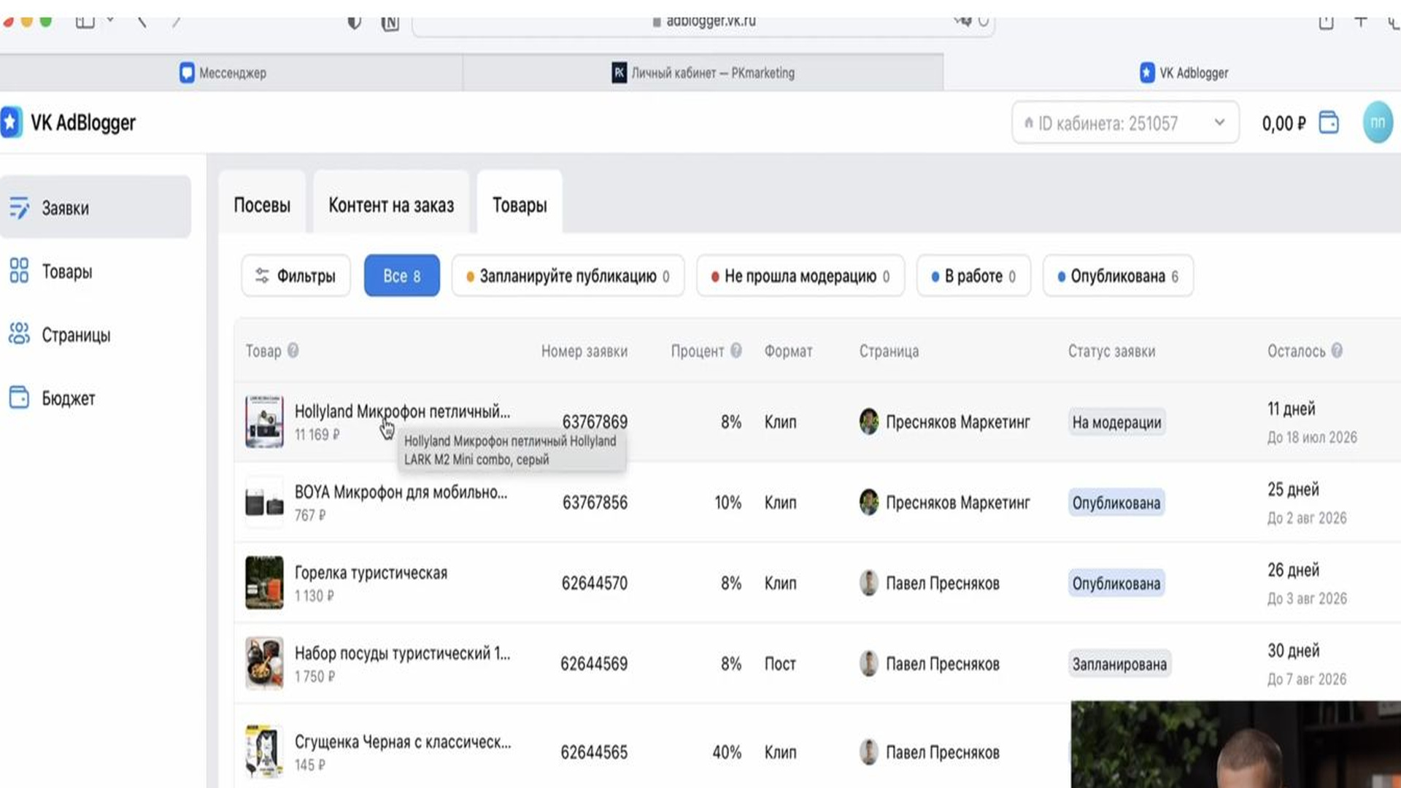Click the Hollyland Микрофон петличный product name
Viewport: 1401px width, 788px height.
pyautogui.click(x=402, y=411)
